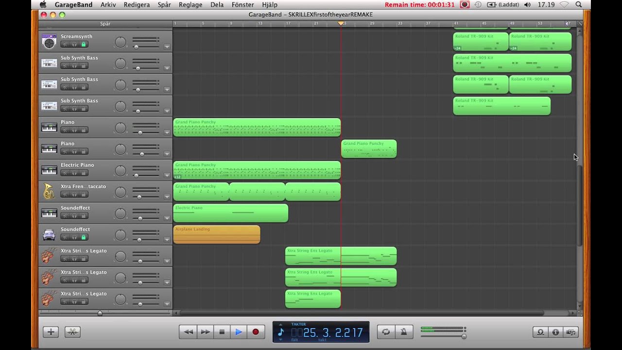Click the playhead marker in the ruler
This screenshot has height=350, width=622.
click(x=341, y=23)
